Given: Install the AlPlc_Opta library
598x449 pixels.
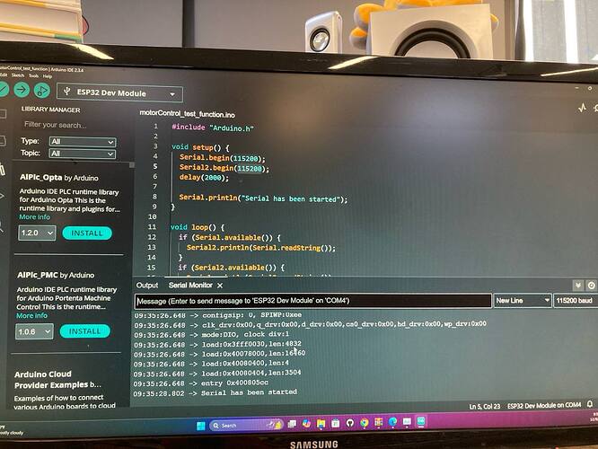Looking at the screenshot, I should tap(87, 233).
